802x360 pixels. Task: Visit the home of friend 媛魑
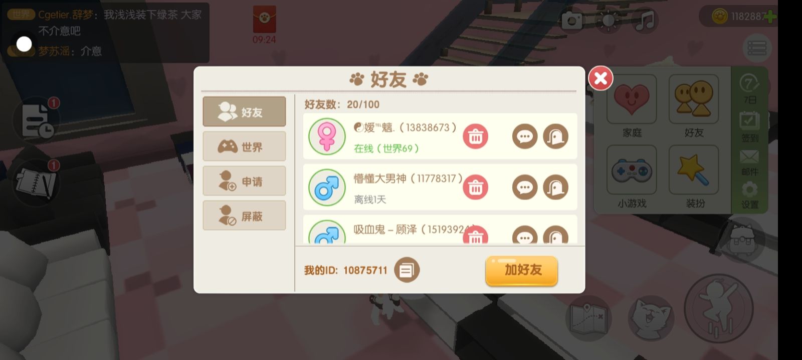555,136
